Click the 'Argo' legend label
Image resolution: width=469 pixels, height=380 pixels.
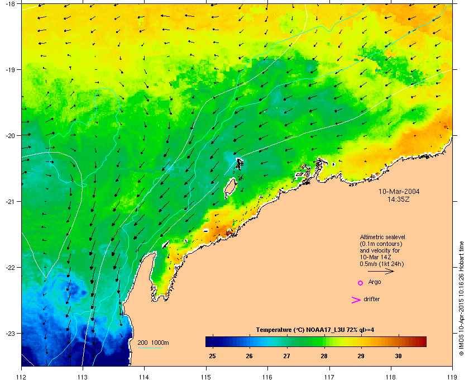click(x=375, y=282)
